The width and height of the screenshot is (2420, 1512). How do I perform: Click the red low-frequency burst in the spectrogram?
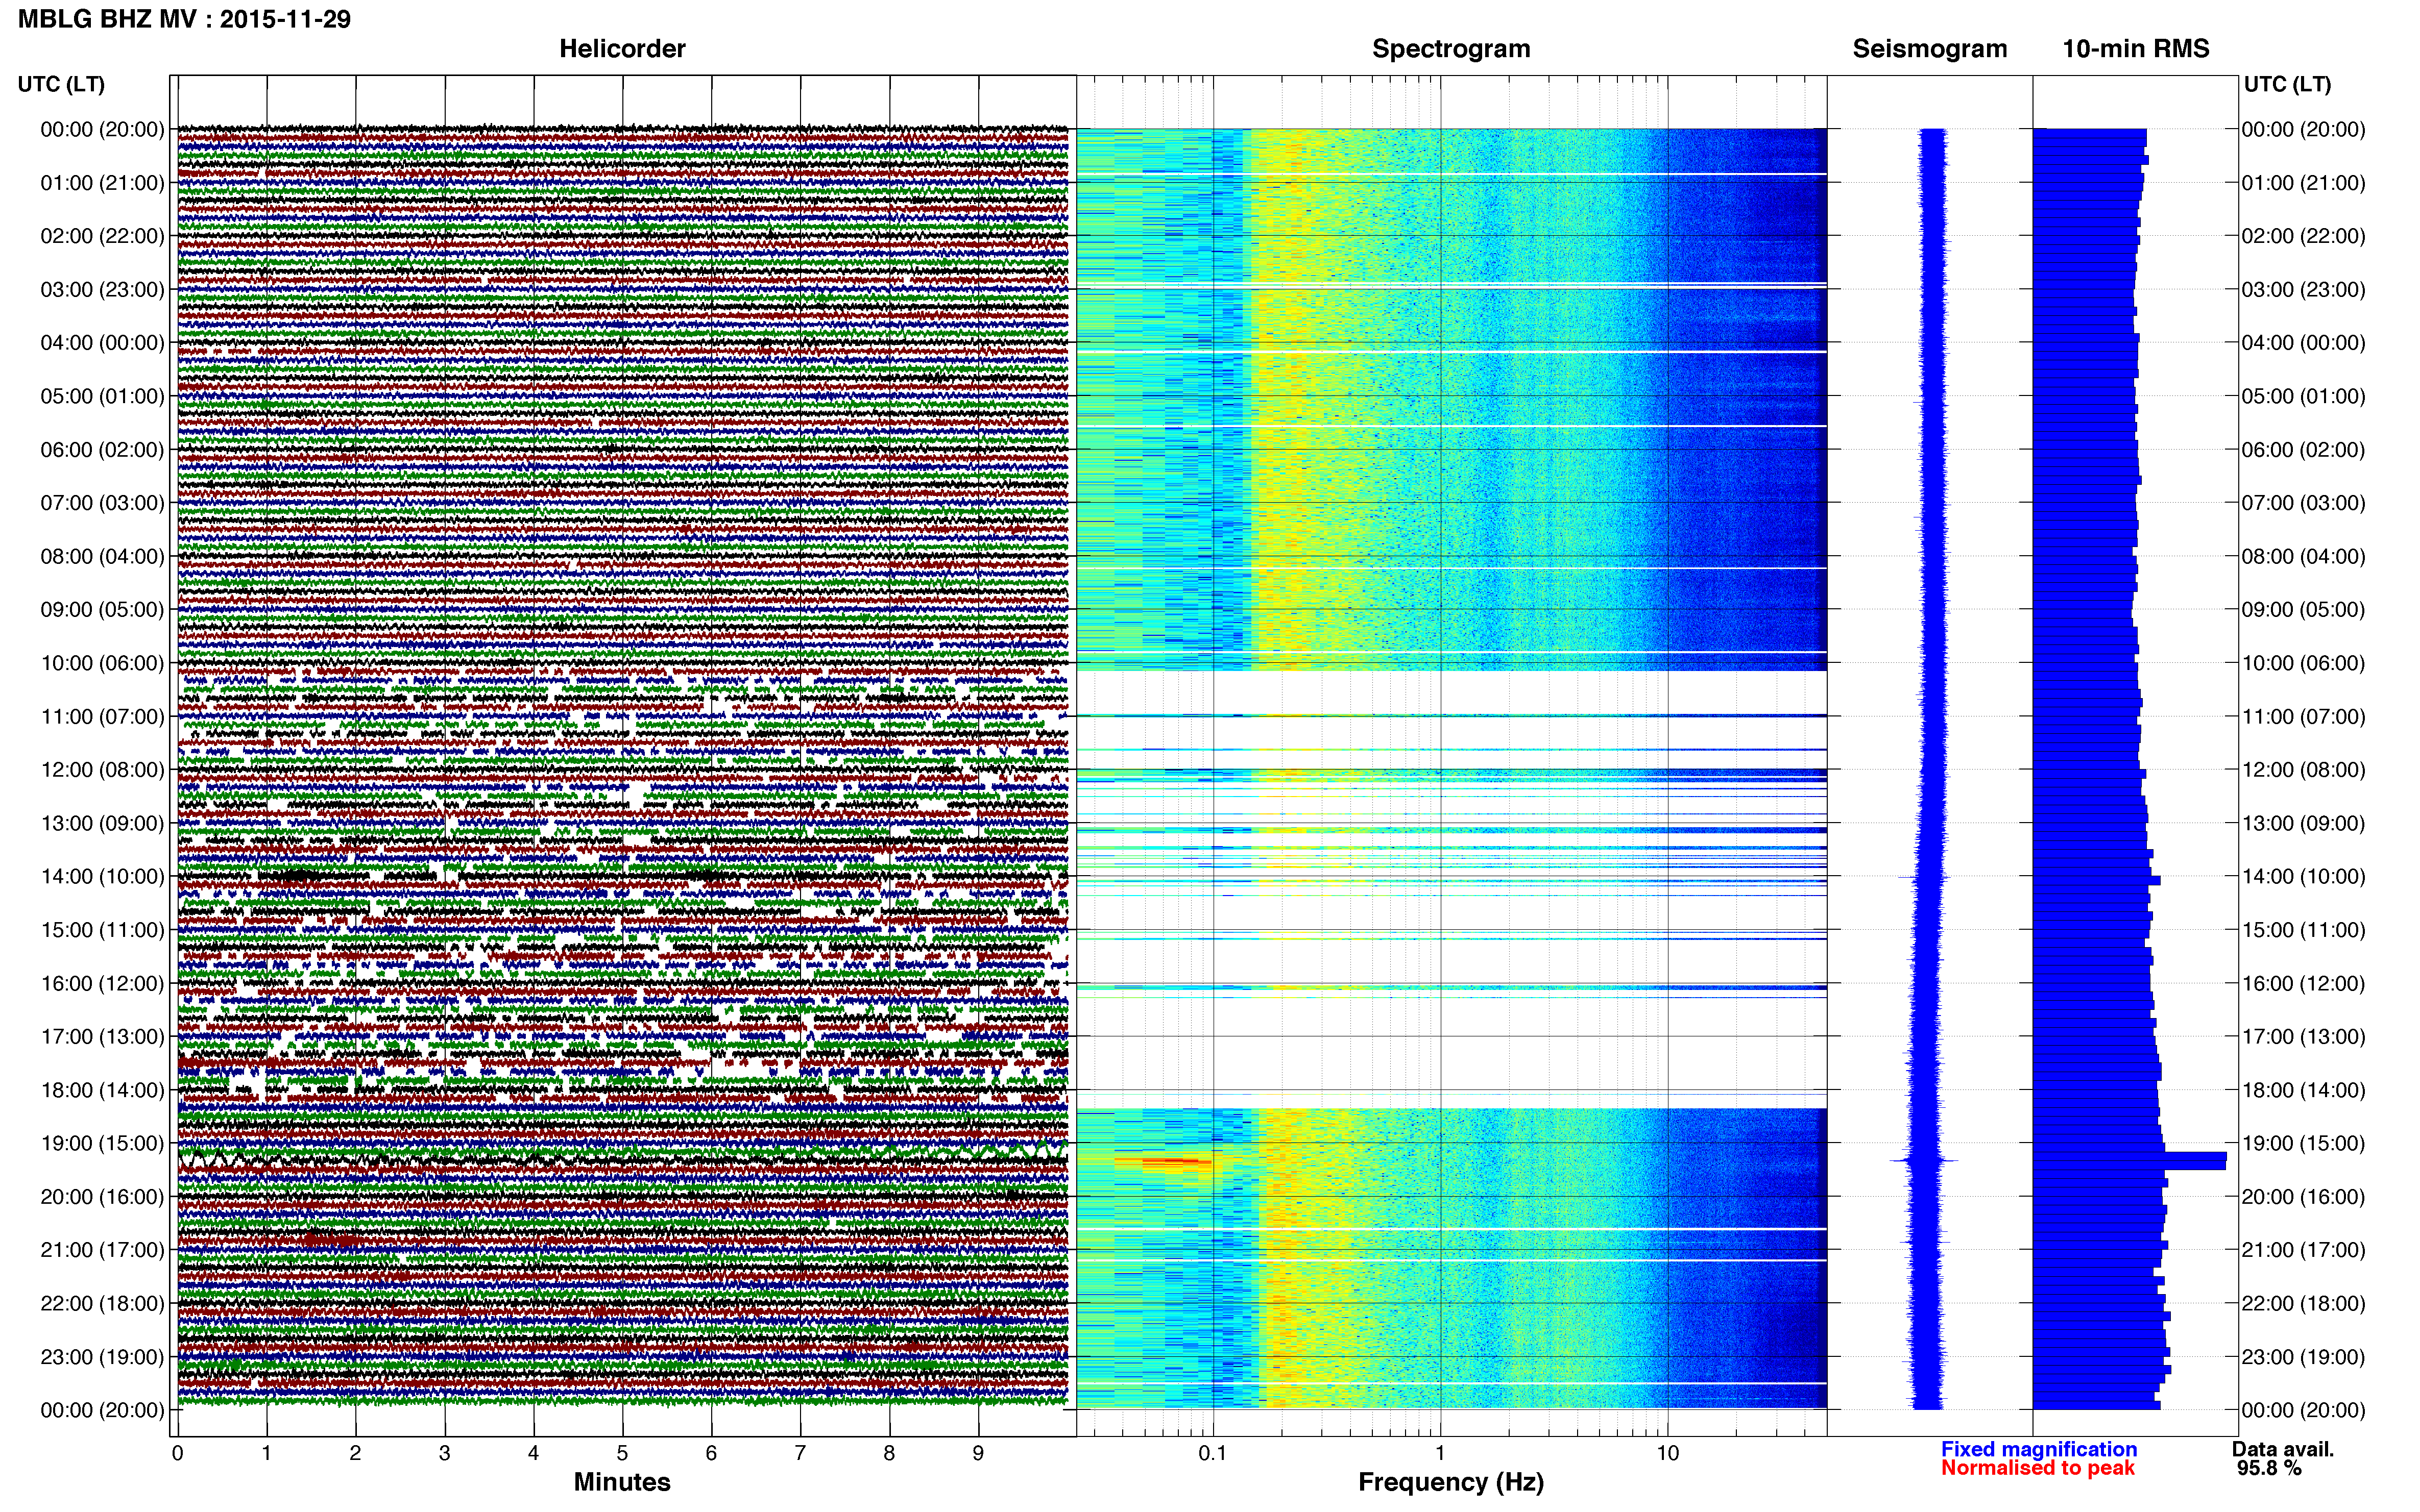tap(1163, 1161)
